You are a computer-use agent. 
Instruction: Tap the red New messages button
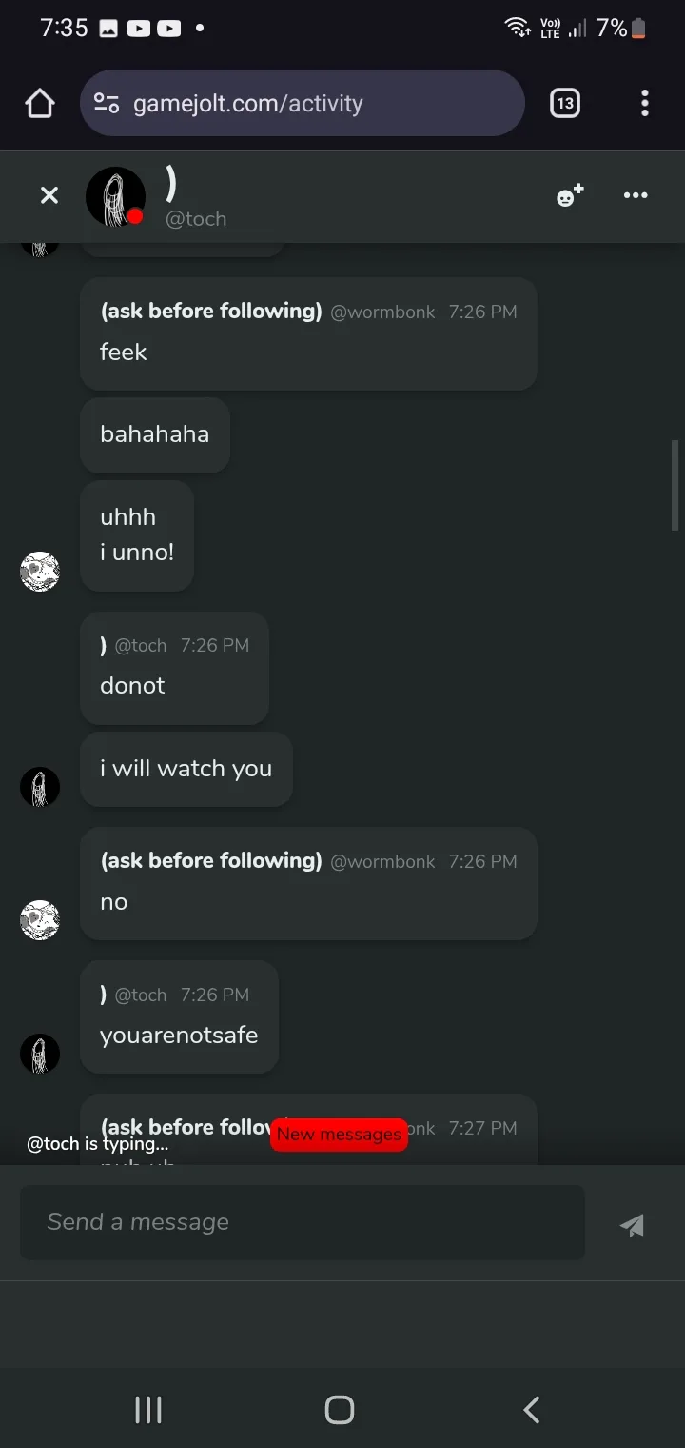pos(339,1135)
